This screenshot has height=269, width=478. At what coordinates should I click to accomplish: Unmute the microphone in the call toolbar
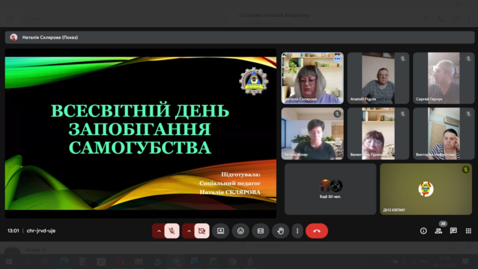(x=172, y=231)
